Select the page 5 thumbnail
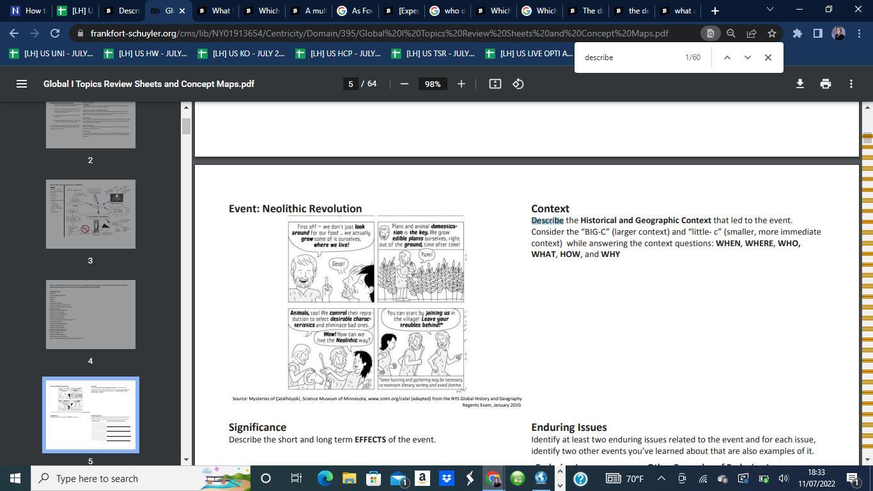 91,415
